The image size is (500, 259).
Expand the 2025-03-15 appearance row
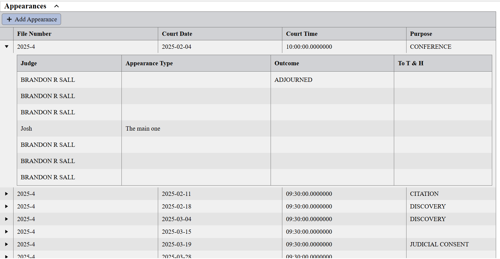click(7, 232)
